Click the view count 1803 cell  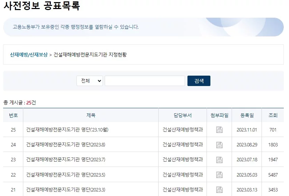[273, 145]
